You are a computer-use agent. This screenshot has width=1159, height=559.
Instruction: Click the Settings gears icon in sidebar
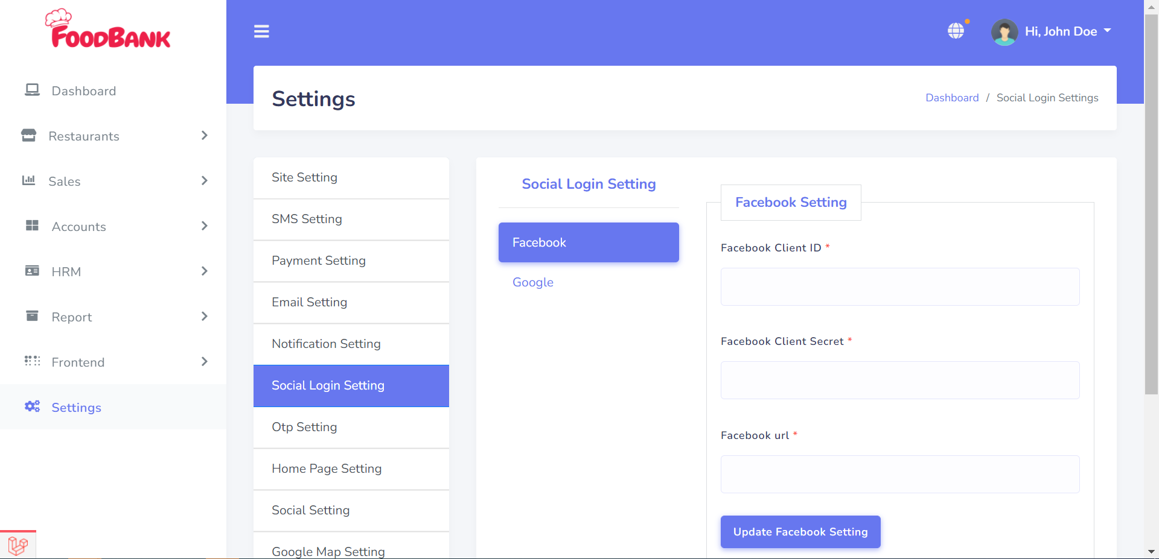pos(32,406)
